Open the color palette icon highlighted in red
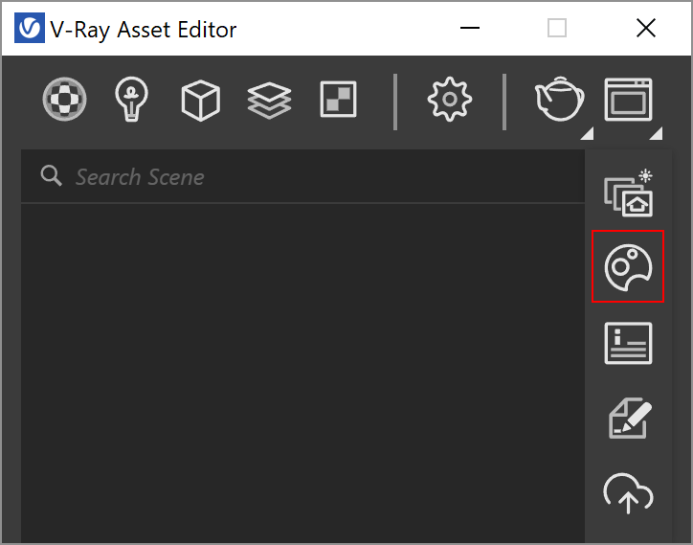Screen dimensions: 693x545 [x=628, y=266]
